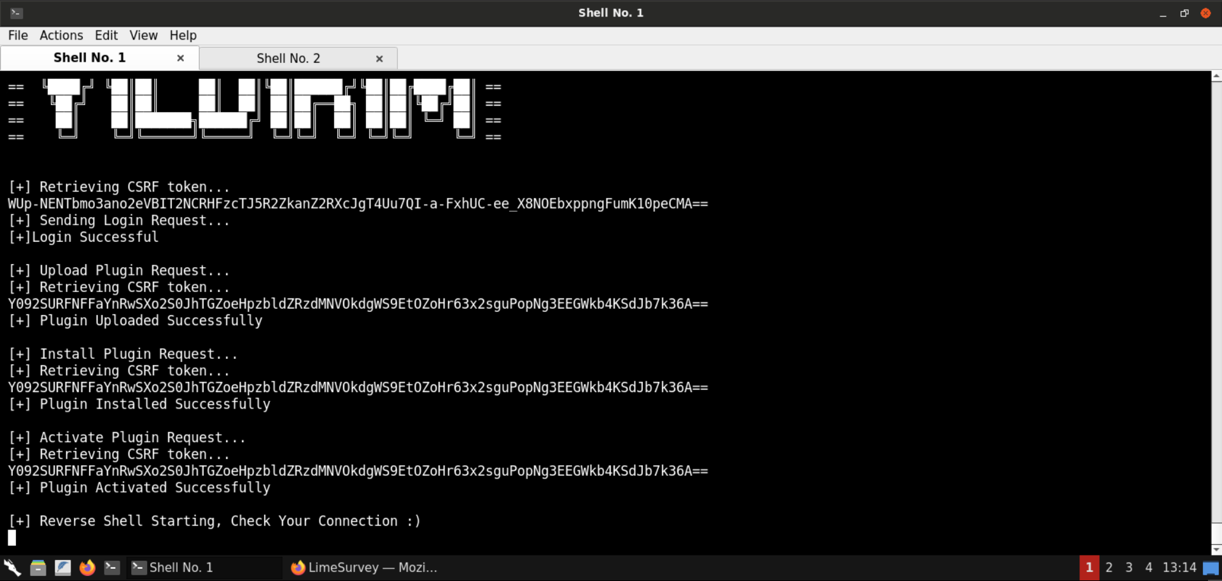Open the View menu
The height and width of the screenshot is (581, 1222).
pos(143,36)
